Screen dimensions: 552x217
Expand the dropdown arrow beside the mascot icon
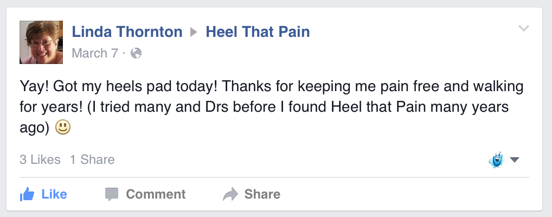click(x=515, y=160)
